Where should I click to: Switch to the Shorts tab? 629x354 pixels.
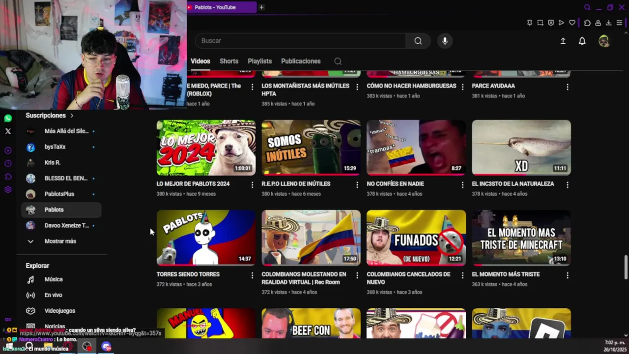(x=229, y=61)
